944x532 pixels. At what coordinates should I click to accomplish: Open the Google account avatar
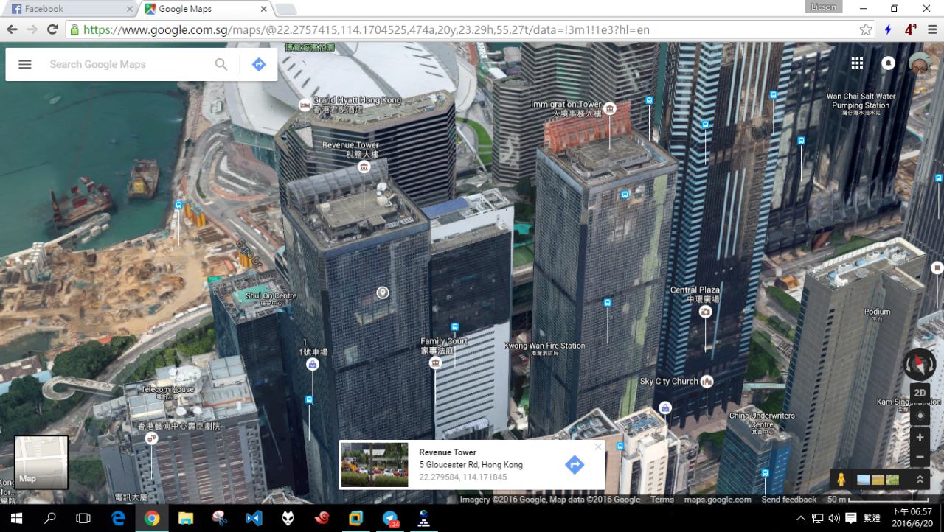click(920, 63)
